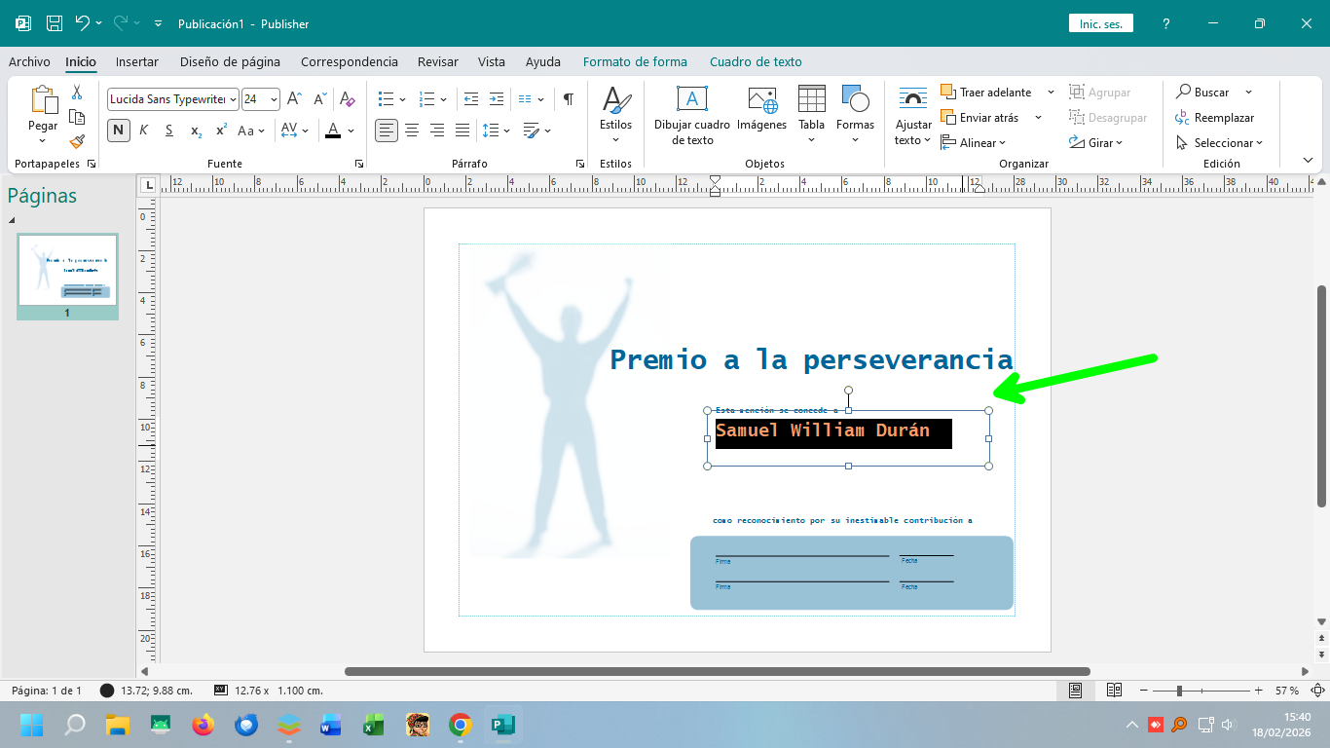Open the Formas shapes gallery icon
The image size is (1330, 748).
pyautogui.click(x=854, y=105)
